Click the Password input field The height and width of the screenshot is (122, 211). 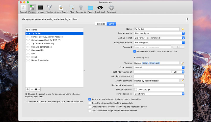click(152, 47)
